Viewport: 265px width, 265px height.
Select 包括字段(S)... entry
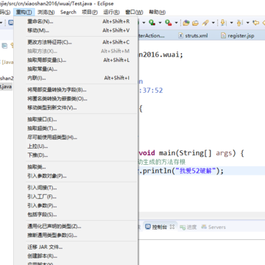coord(76,215)
